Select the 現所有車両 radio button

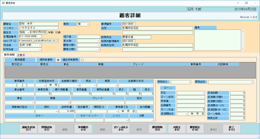(58, 60)
